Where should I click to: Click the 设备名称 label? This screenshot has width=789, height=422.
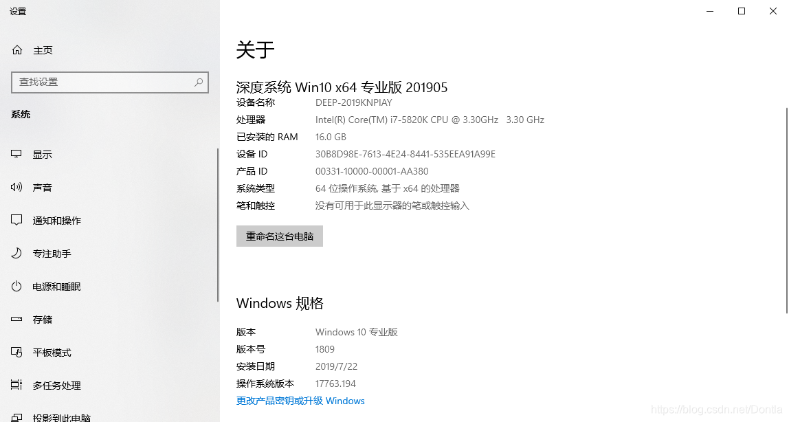point(256,102)
